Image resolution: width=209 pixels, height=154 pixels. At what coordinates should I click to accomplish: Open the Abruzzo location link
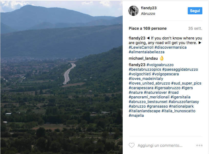point(148,14)
